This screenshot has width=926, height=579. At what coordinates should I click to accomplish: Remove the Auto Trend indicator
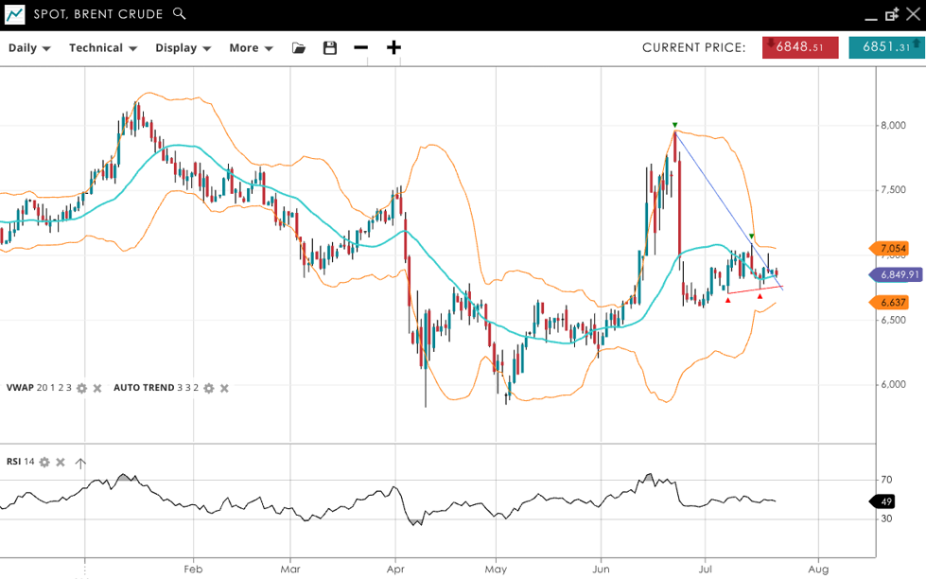click(x=224, y=388)
